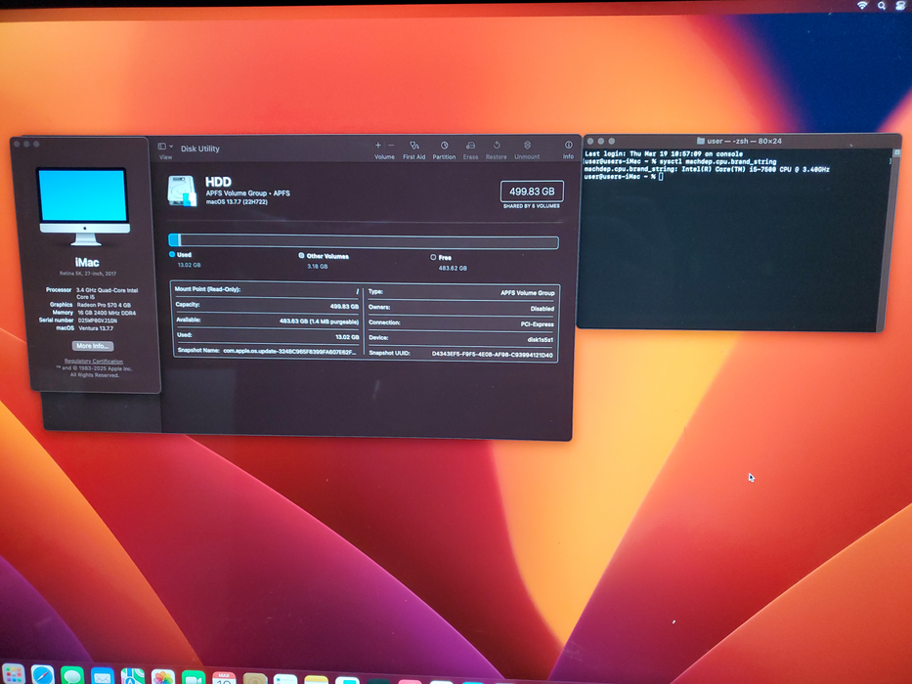The image size is (912, 684).
Task: Open Launchpad from the Dock
Action: [12, 674]
